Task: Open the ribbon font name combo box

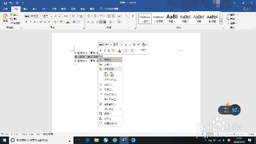Action: (x=33, y=16)
